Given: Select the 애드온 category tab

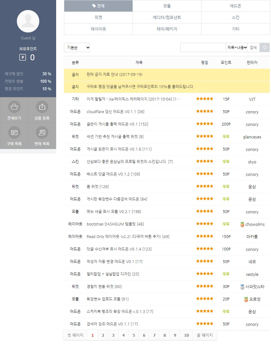Looking at the screenshot, I should pyautogui.click(x=235, y=6).
